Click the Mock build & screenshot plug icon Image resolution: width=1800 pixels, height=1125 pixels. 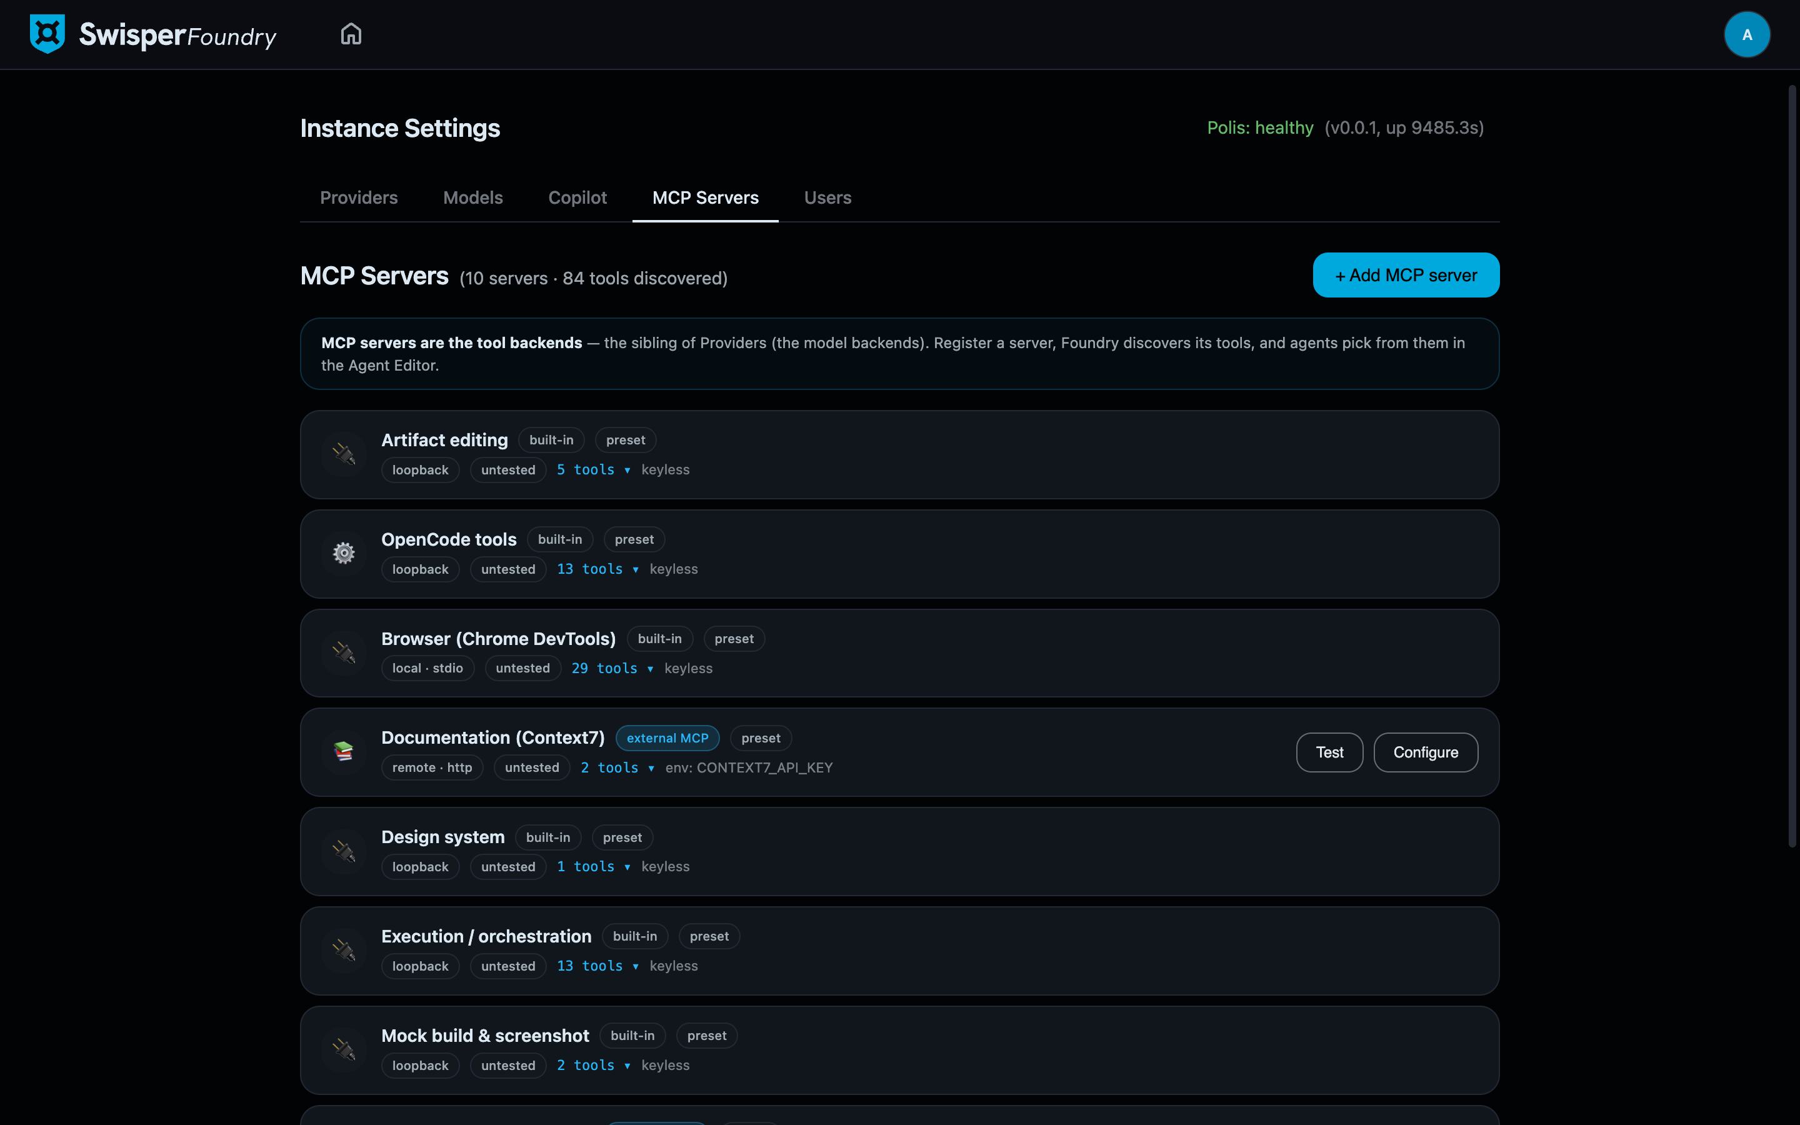coord(344,1050)
